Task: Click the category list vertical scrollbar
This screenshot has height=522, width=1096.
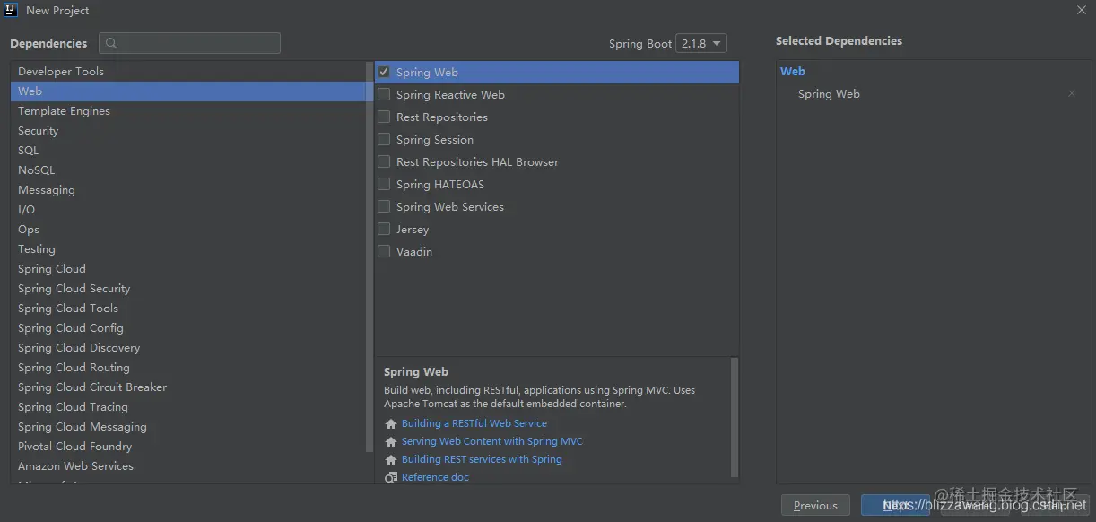Action: (370, 256)
